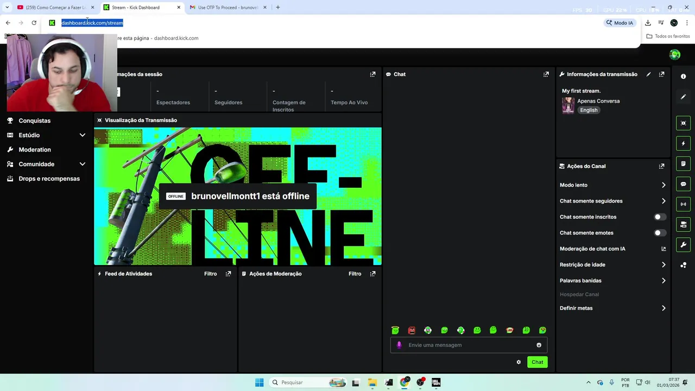
Task: Go back in browser history
Action: pyautogui.click(x=8, y=23)
